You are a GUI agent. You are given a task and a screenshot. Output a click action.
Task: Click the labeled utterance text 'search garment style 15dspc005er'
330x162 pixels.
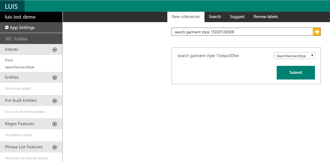208,56
